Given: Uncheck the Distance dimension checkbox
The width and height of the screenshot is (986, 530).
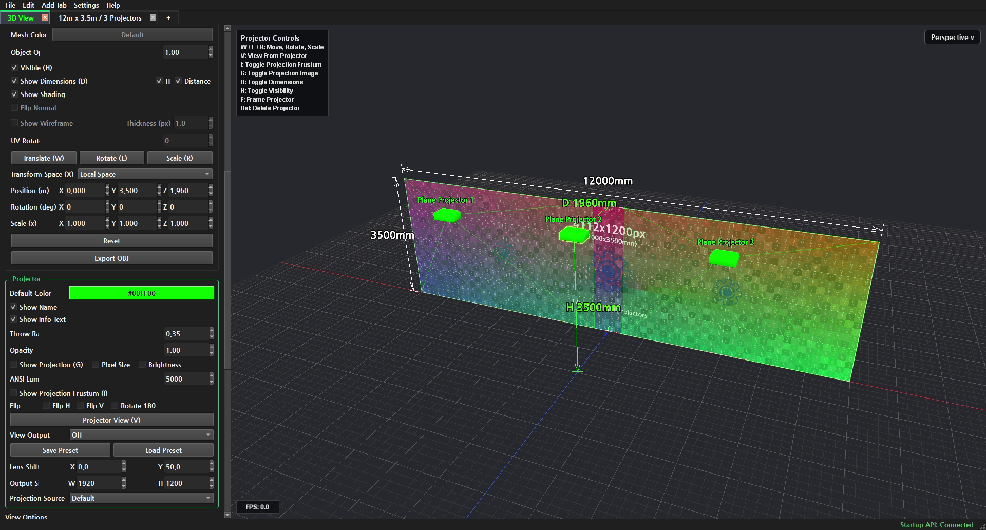Looking at the screenshot, I should (x=178, y=81).
